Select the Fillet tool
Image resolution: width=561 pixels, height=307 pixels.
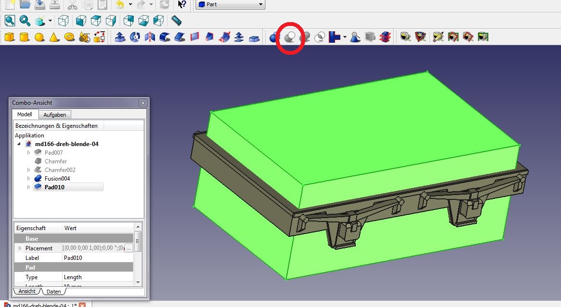coord(164,37)
